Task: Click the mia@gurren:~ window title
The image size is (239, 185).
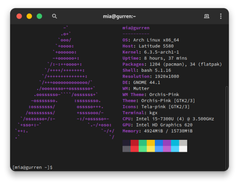Action: click(119, 16)
